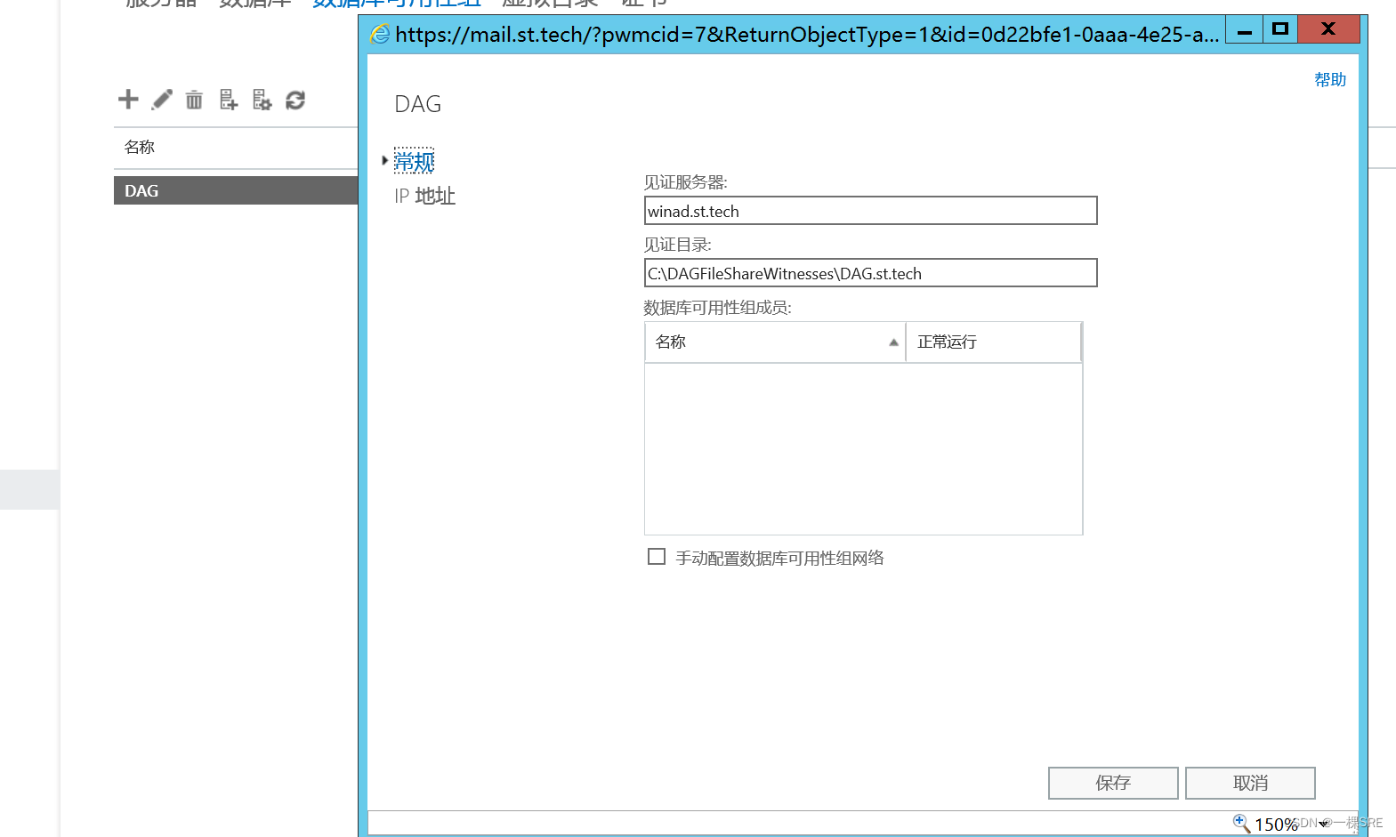Sort members by 名称 column header
Image resolution: width=1396 pixels, height=837 pixels.
(x=775, y=342)
